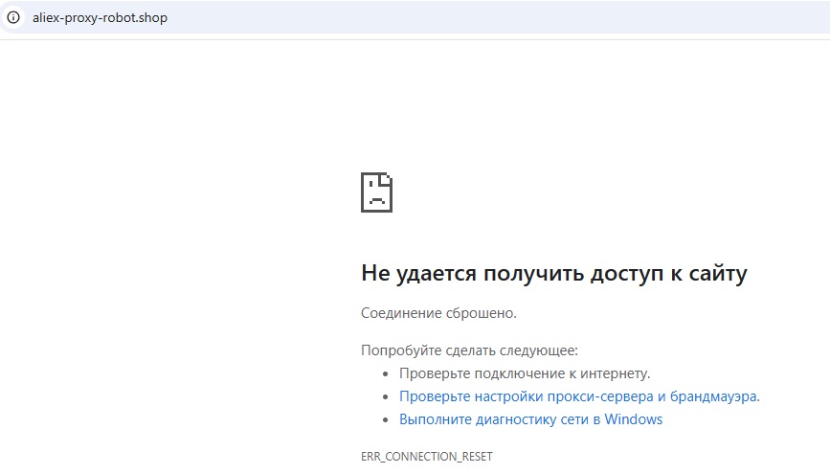Run the Windows network diagnostics link
Viewport: 830px width, 474px height.
530,419
